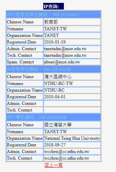Click Registered Date label beside 2018-09-27

pyautogui.click(x=21, y=145)
